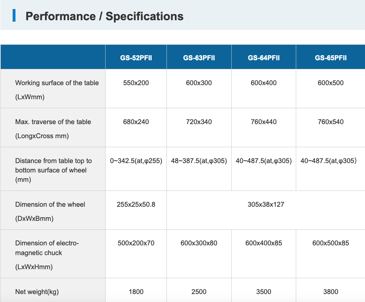Select the GS-52PFII column header
The width and height of the screenshot is (365, 302).
(136, 57)
